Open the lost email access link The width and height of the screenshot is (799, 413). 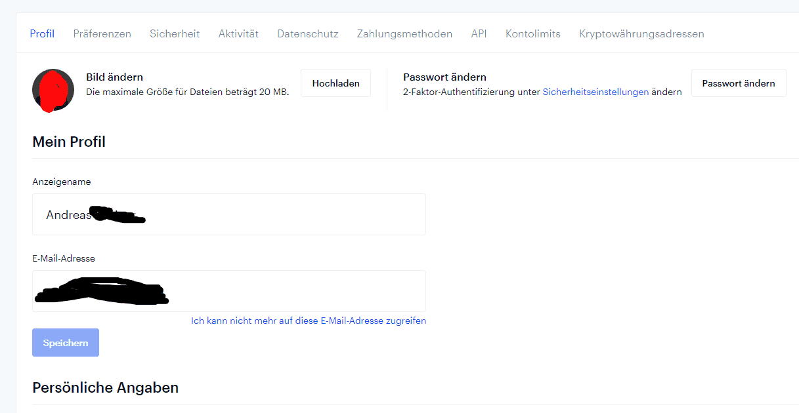tap(308, 321)
